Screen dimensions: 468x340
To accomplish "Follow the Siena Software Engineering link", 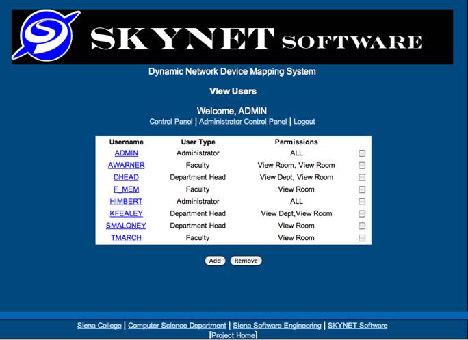I will pyautogui.click(x=277, y=326).
